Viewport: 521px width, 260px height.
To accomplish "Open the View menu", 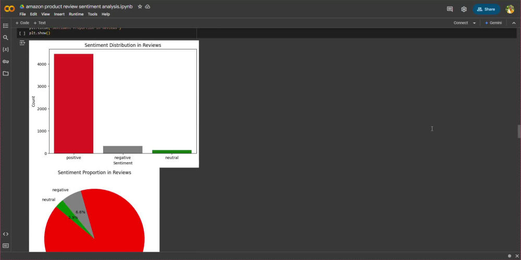I will [45, 14].
